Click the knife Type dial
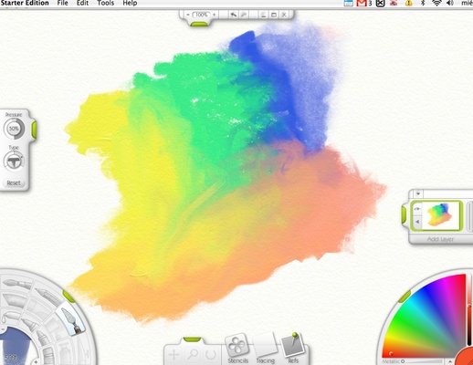 [x=14, y=161]
